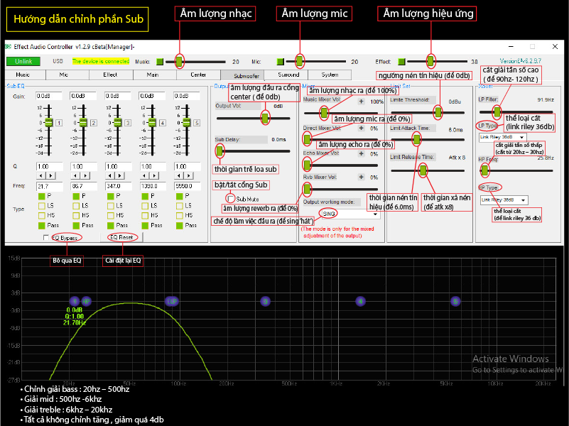The width and height of the screenshot is (569, 426).
Task: Increase Q of the 21.7 band with right arrow
Action: point(50,176)
